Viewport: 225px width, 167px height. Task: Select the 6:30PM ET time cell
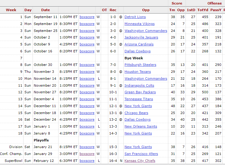pyautogui.click(x=68, y=161)
